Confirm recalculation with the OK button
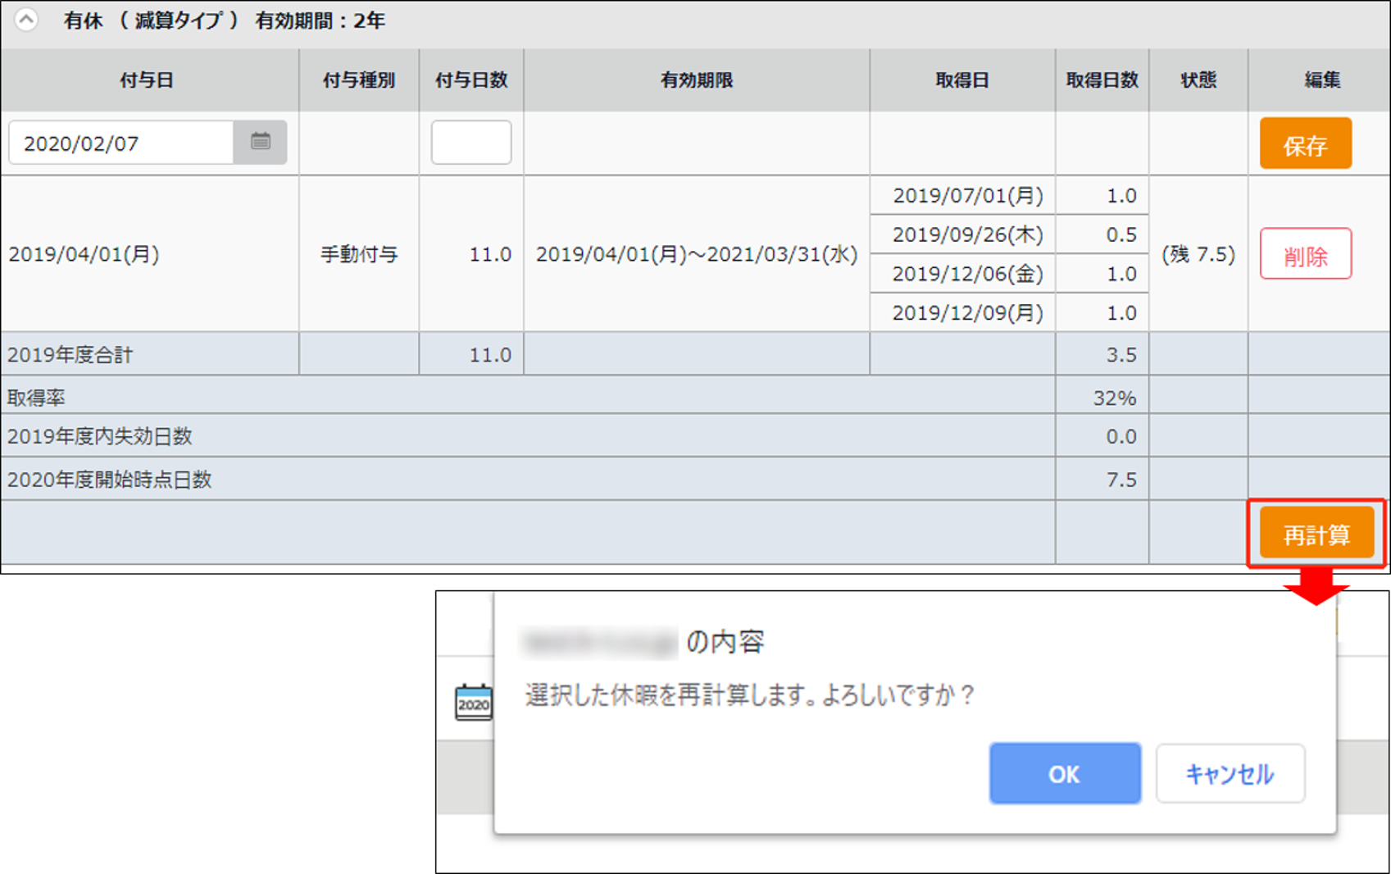This screenshot has height=874, width=1391. (x=1064, y=772)
